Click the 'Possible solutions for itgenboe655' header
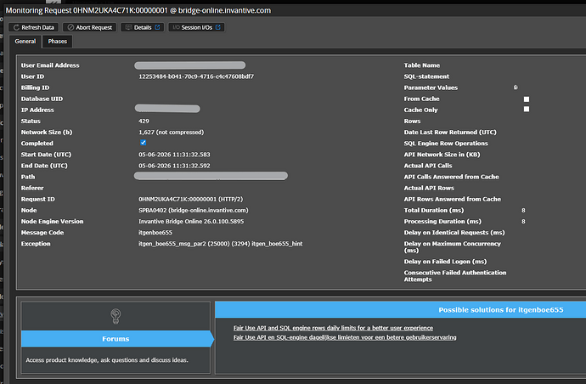Image resolution: width=586 pixels, height=384 pixels. tap(501, 309)
